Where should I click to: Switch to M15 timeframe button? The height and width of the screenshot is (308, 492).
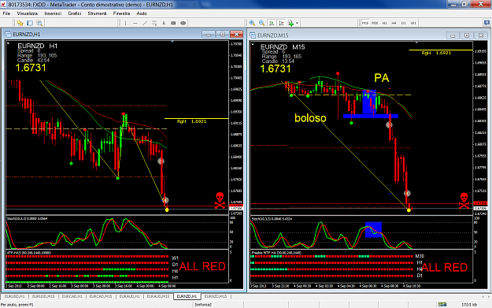(365, 23)
